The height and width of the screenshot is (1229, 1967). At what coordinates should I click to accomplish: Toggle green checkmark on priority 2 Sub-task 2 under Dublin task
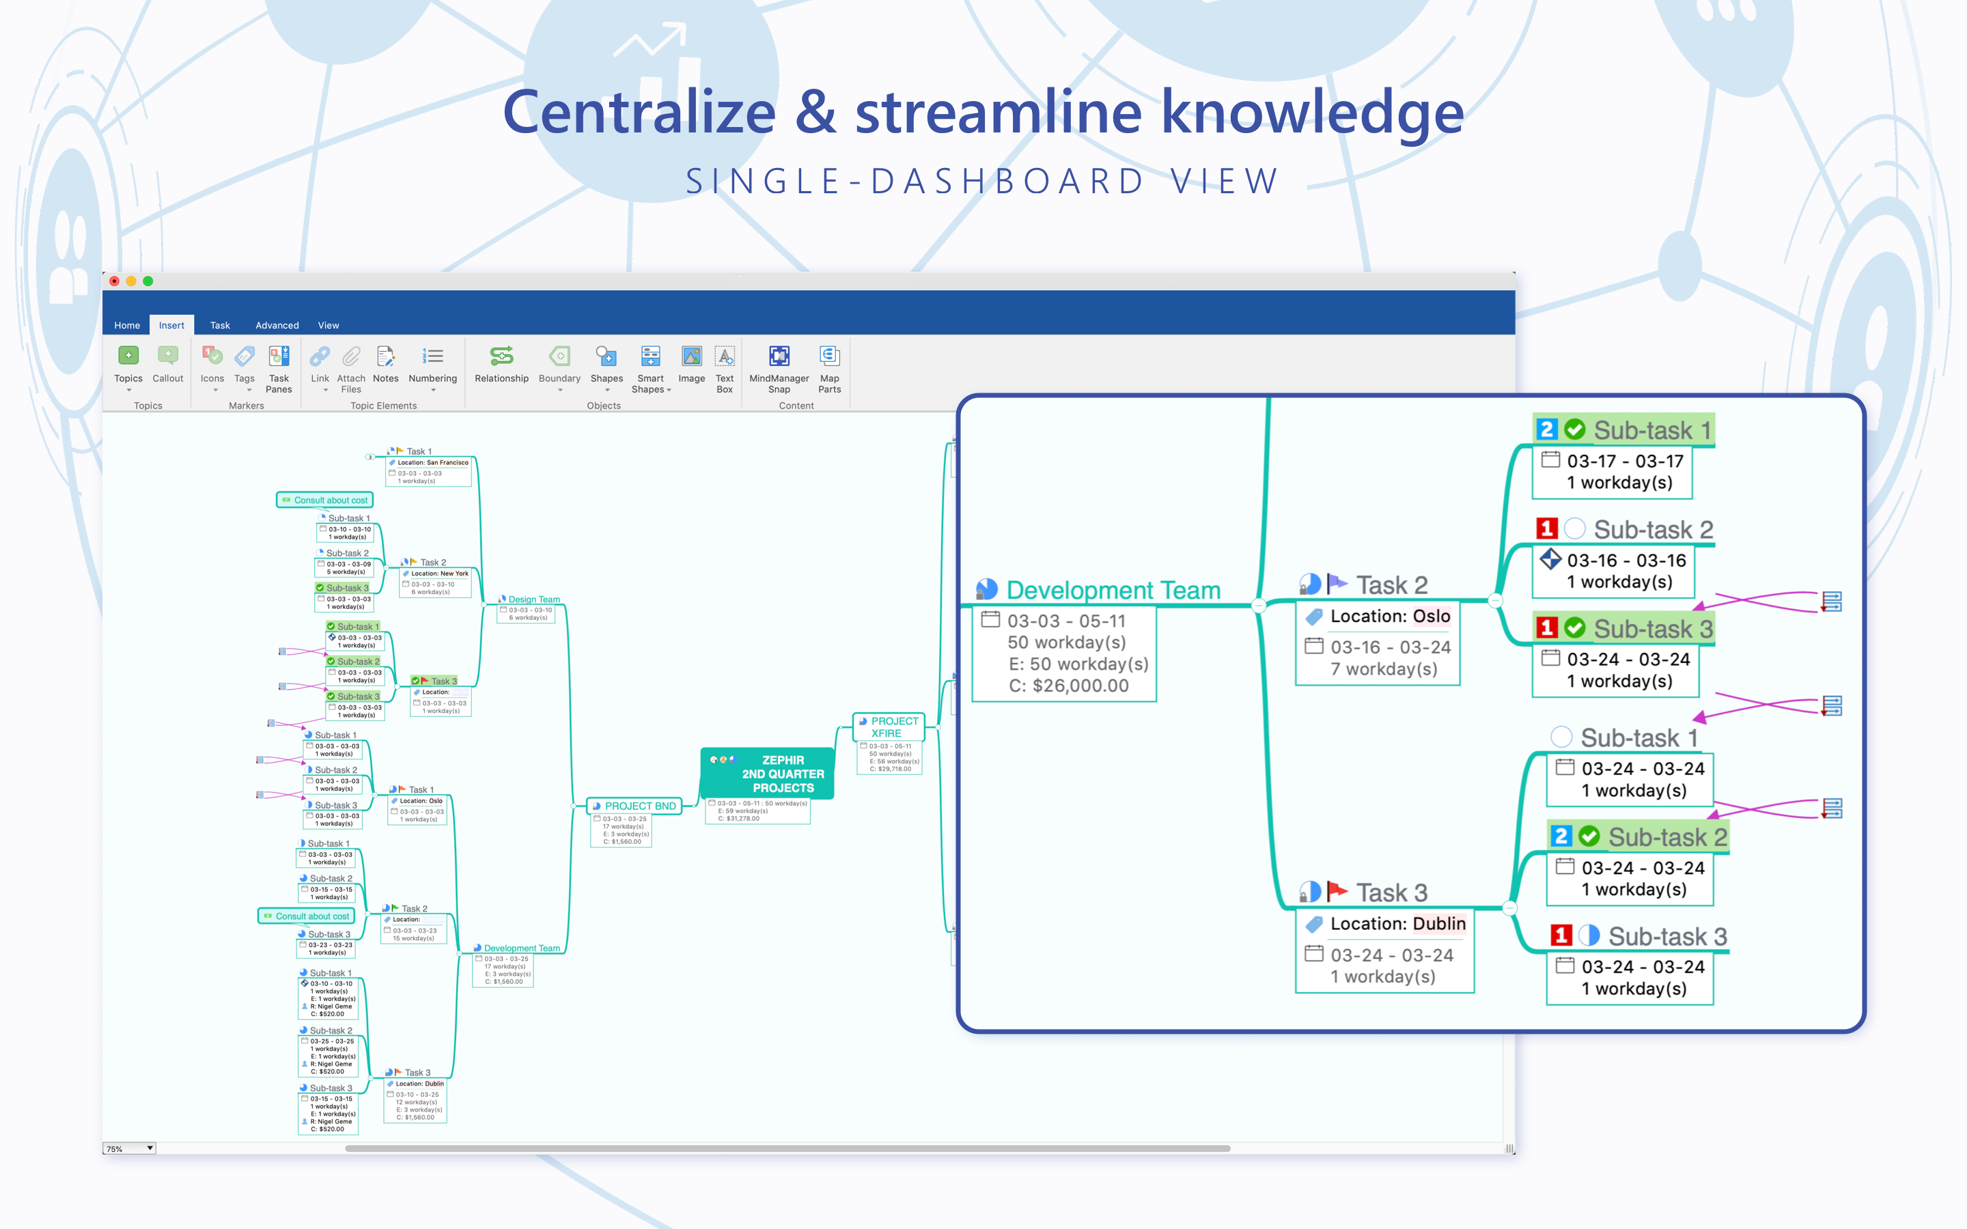(x=1589, y=836)
